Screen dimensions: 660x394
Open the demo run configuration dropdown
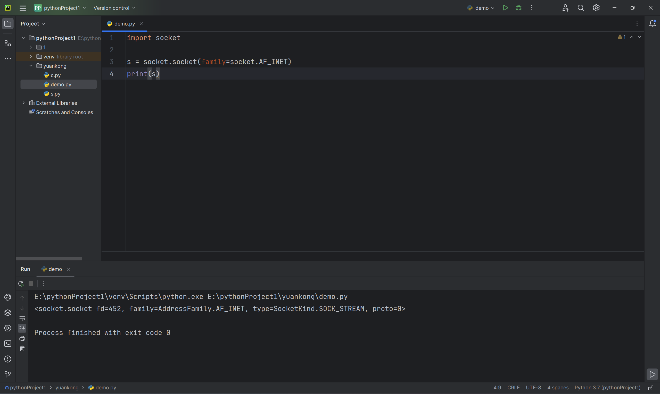(x=481, y=8)
